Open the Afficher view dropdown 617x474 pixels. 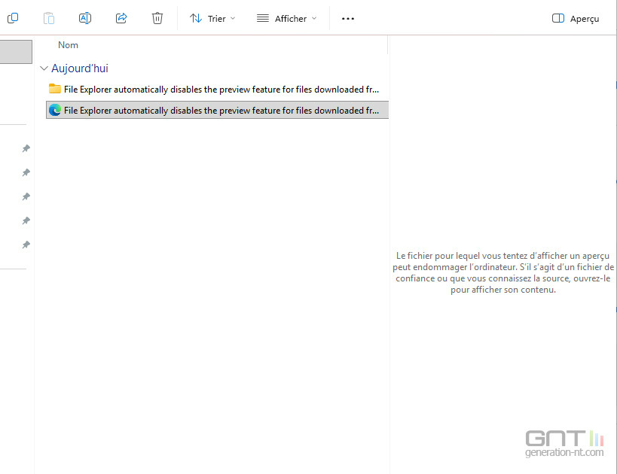[x=286, y=18]
